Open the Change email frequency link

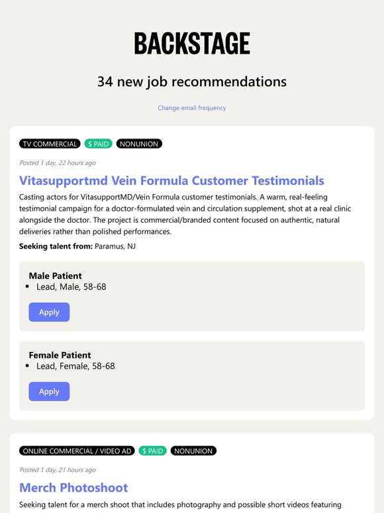(x=192, y=107)
